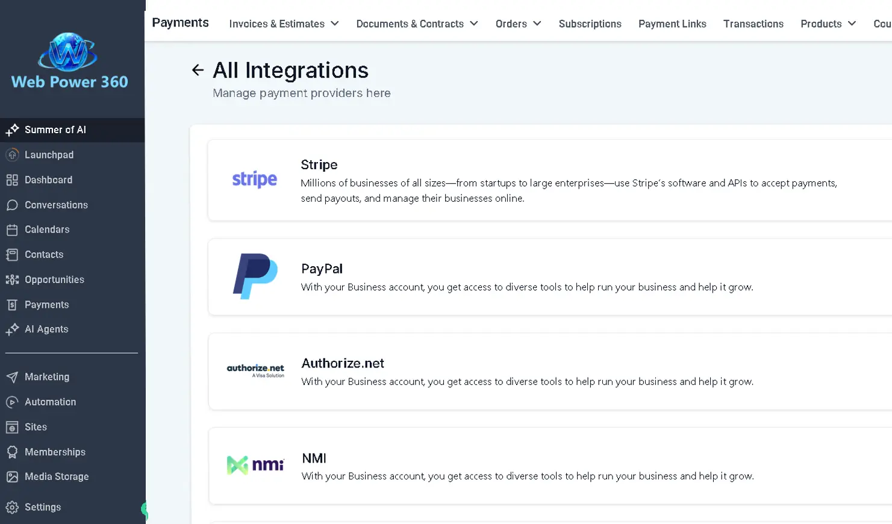The height and width of the screenshot is (524, 892).
Task: Click the Dashboard grid icon
Action: [x=12, y=180]
